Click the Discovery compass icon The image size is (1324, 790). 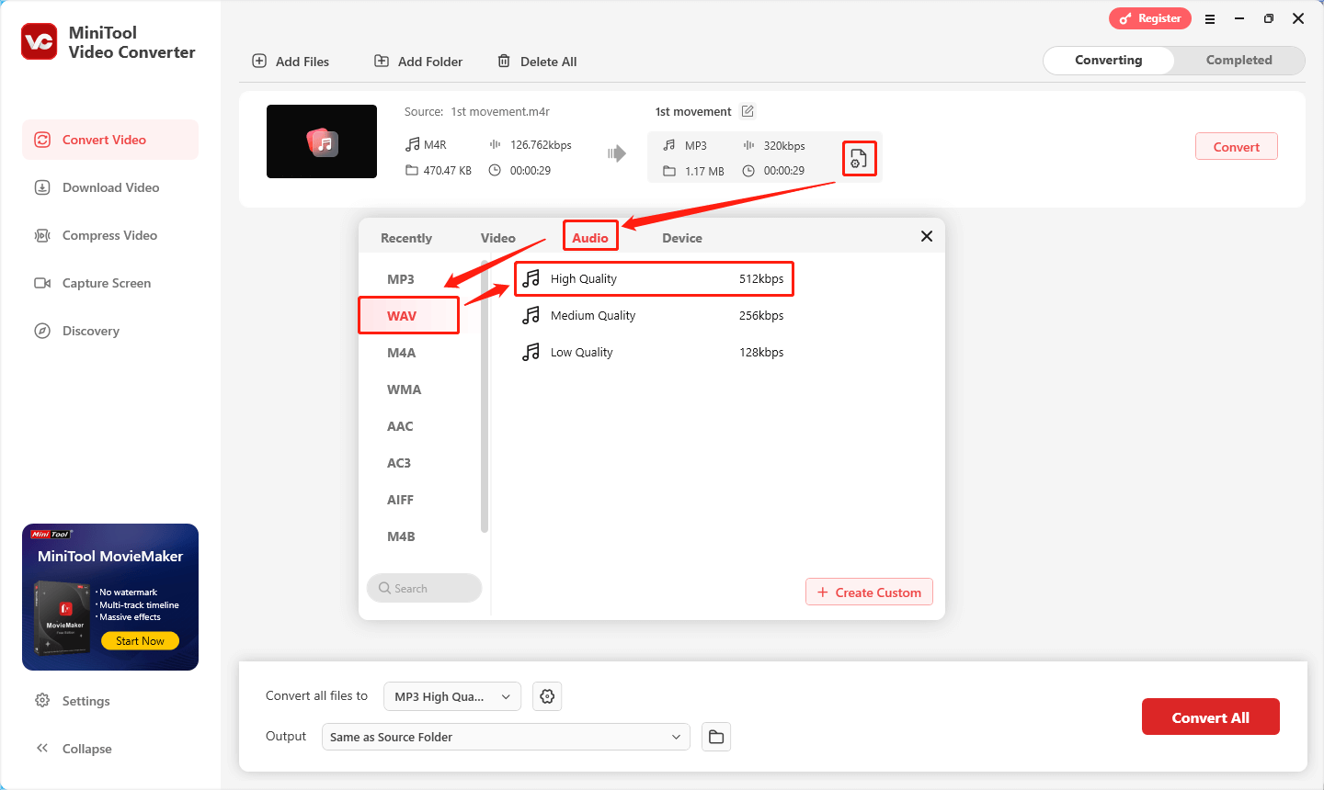pyautogui.click(x=42, y=331)
